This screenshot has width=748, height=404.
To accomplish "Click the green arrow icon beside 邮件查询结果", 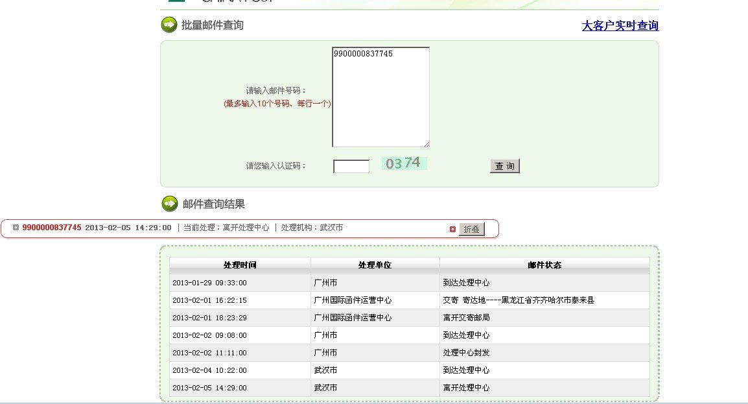I will [x=169, y=202].
